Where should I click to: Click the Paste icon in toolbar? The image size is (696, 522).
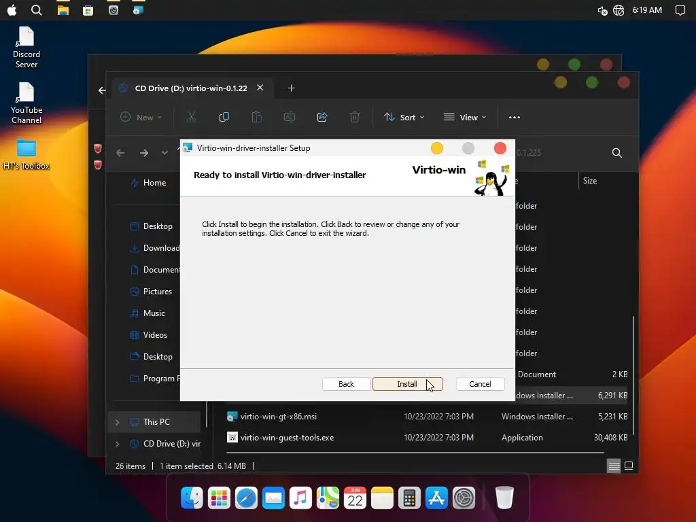[x=256, y=117]
